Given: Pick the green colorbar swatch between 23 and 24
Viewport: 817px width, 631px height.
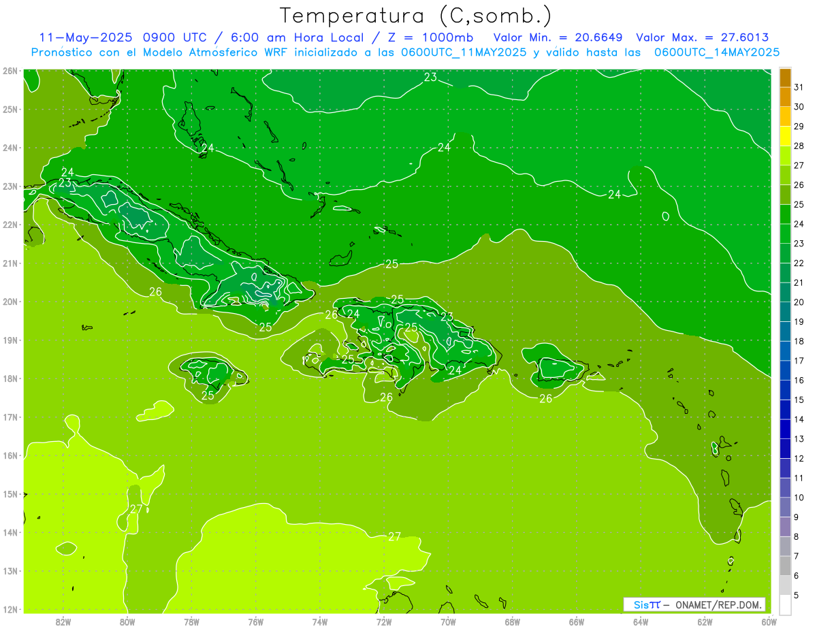Looking at the screenshot, I should point(785,233).
